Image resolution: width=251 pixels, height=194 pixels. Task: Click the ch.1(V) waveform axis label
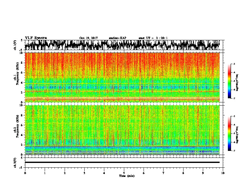(15, 45)
